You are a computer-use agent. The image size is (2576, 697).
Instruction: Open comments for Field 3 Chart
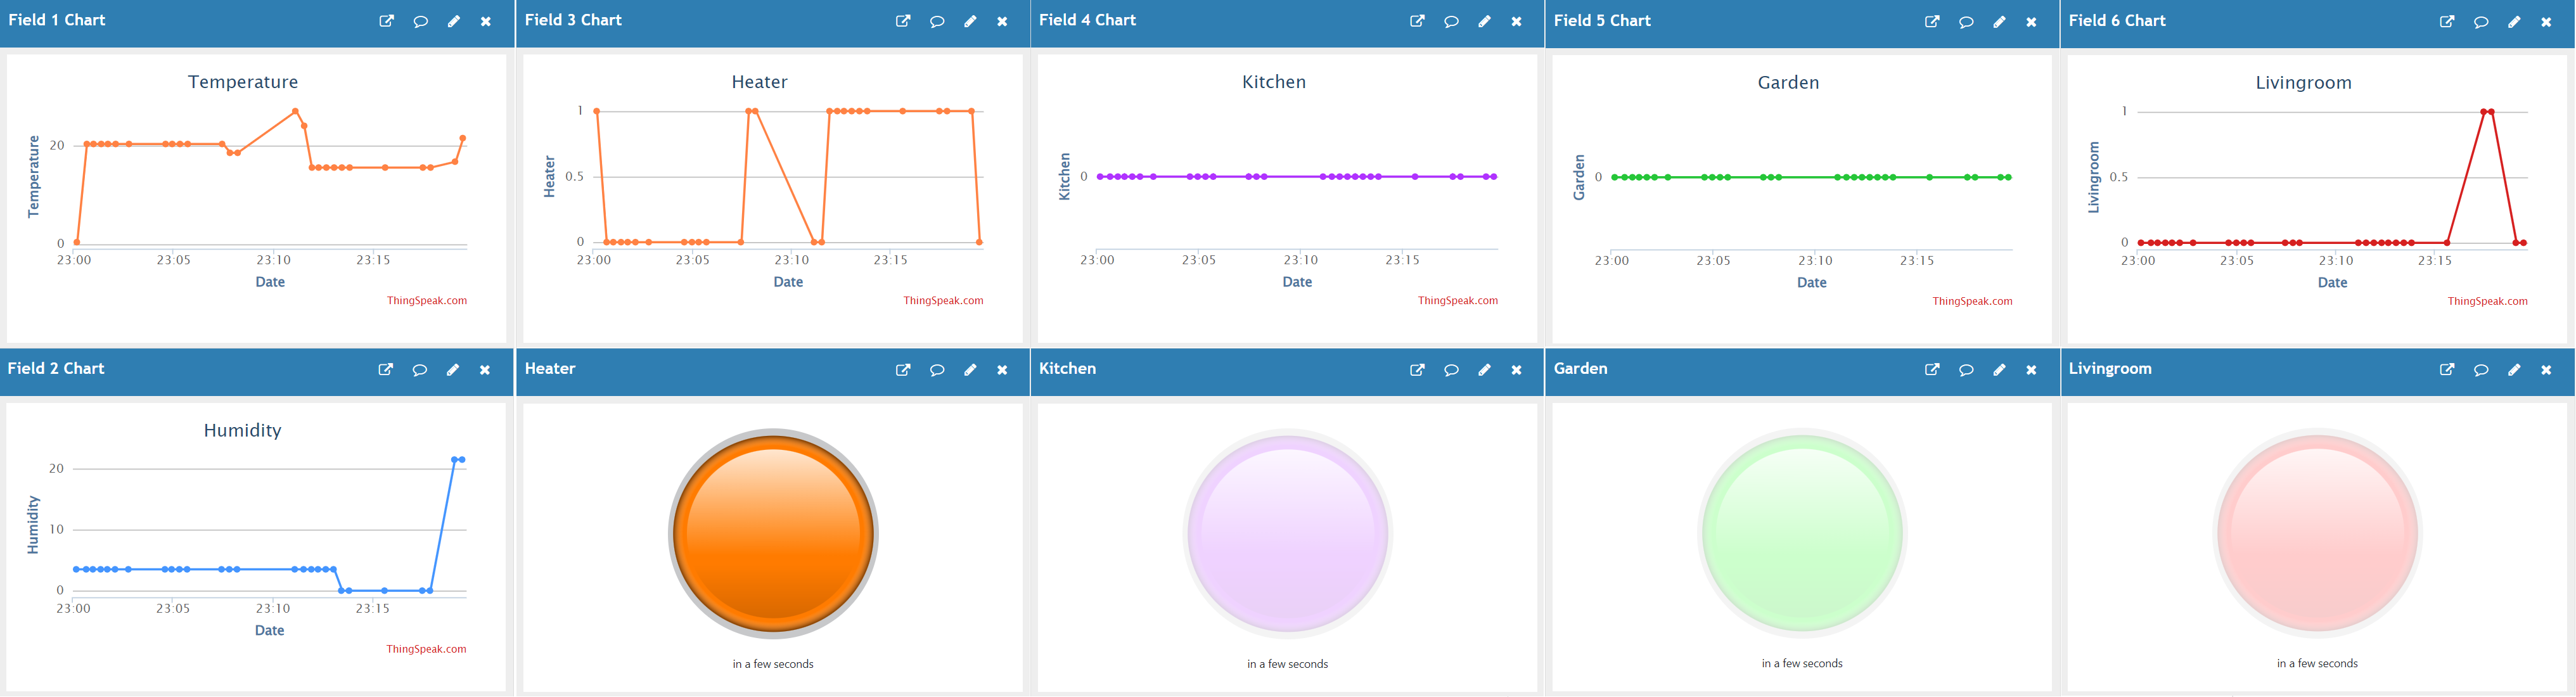pos(937,21)
